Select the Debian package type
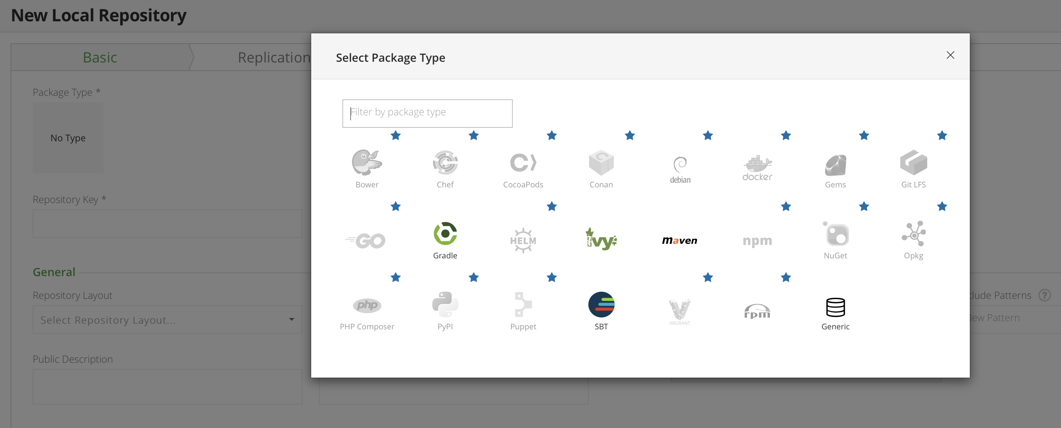The height and width of the screenshot is (428, 1061). coord(680,169)
